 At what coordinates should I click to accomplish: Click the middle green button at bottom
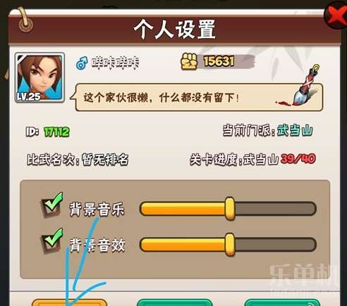click(x=175, y=302)
